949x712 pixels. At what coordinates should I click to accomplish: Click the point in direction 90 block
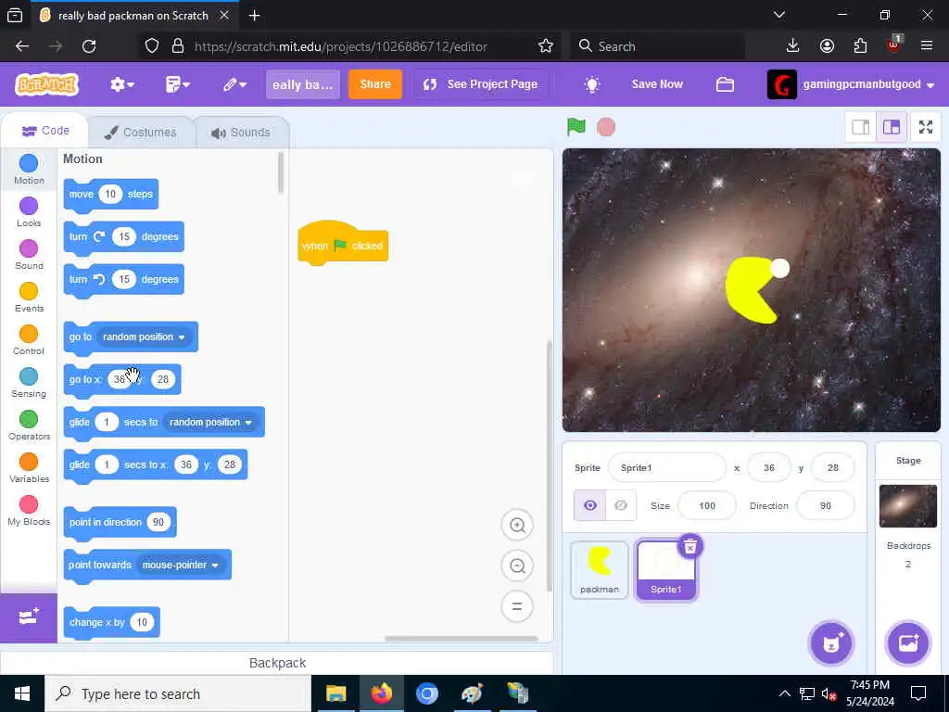pos(120,523)
